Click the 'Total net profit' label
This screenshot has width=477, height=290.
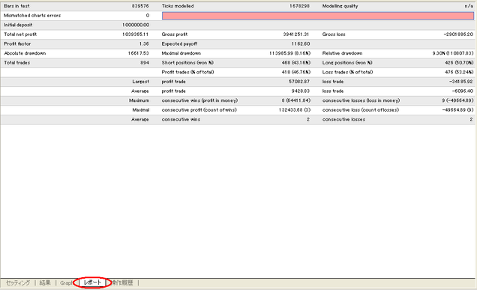(x=20, y=34)
